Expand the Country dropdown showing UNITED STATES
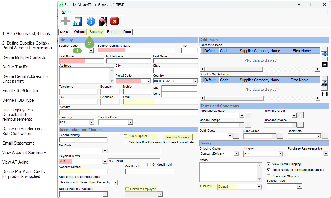The height and width of the screenshot is (198, 331). coord(195,81)
